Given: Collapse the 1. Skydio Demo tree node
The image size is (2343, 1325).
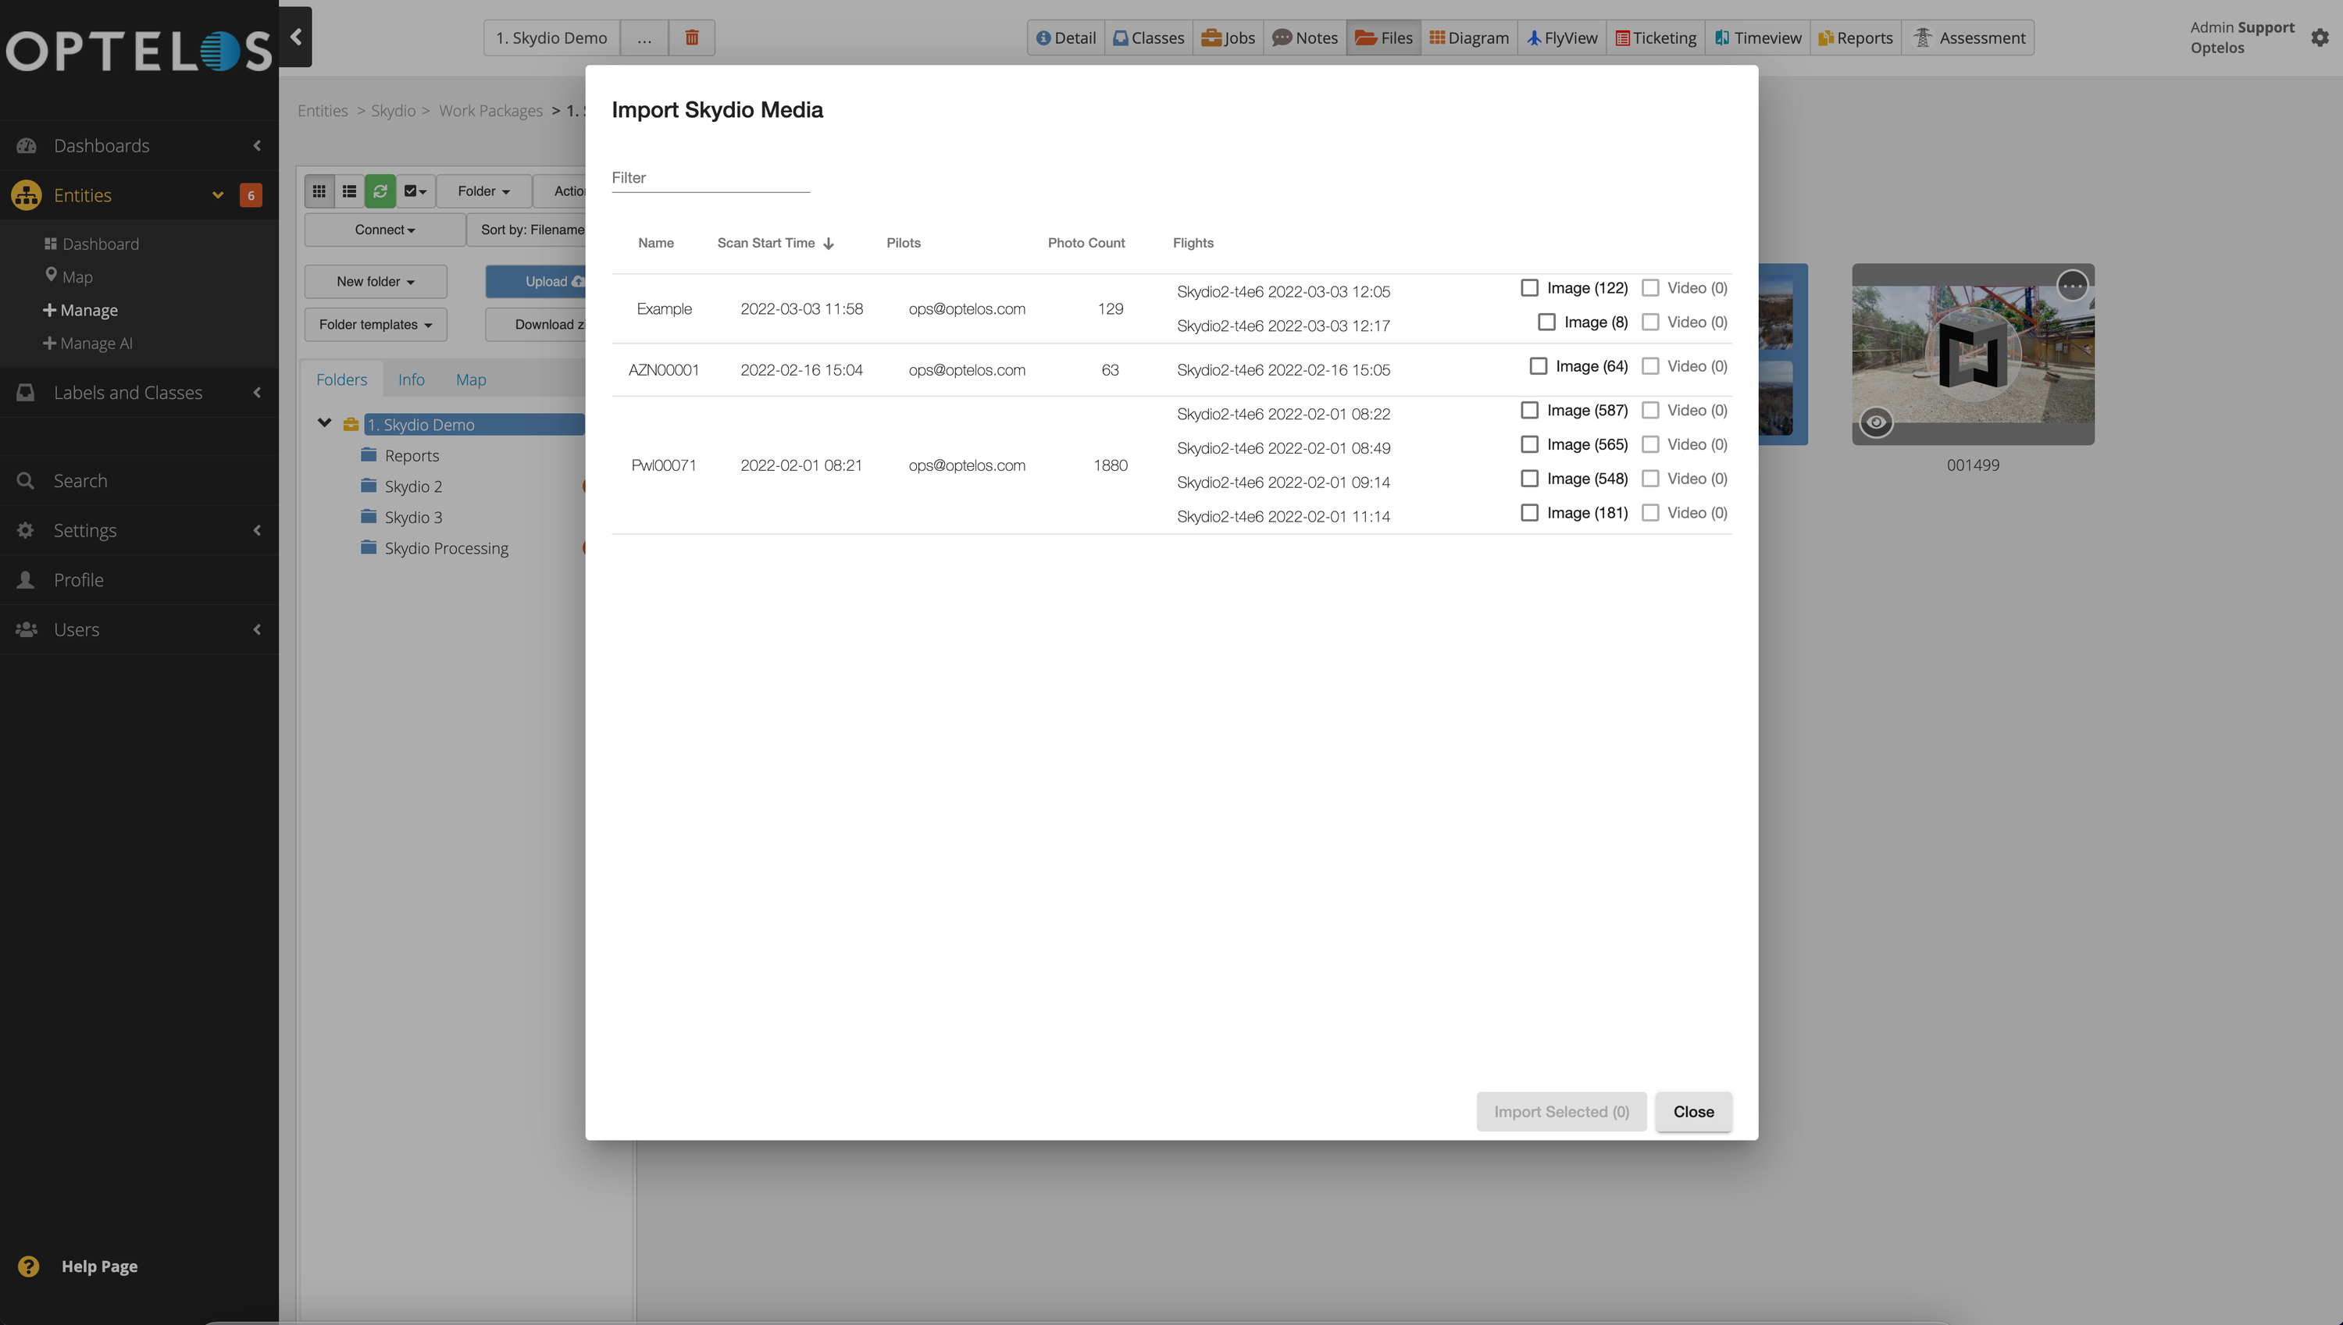Looking at the screenshot, I should coord(324,423).
